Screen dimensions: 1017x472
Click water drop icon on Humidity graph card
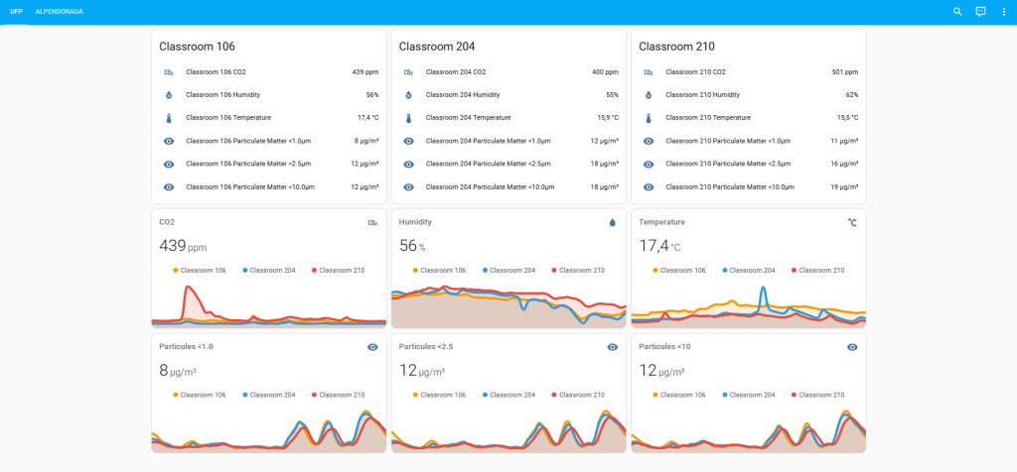coord(613,223)
